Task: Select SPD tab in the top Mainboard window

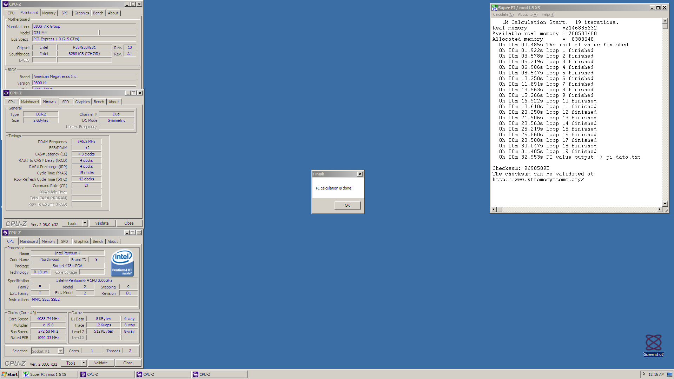Action: (x=65, y=13)
